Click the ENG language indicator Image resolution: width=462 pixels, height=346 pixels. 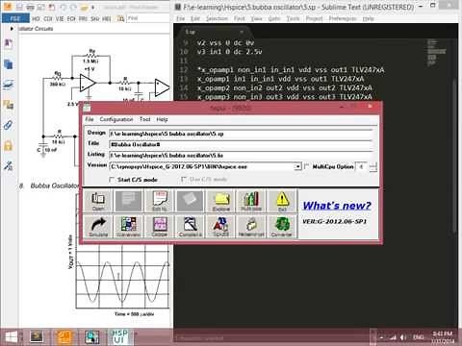pos(418,337)
